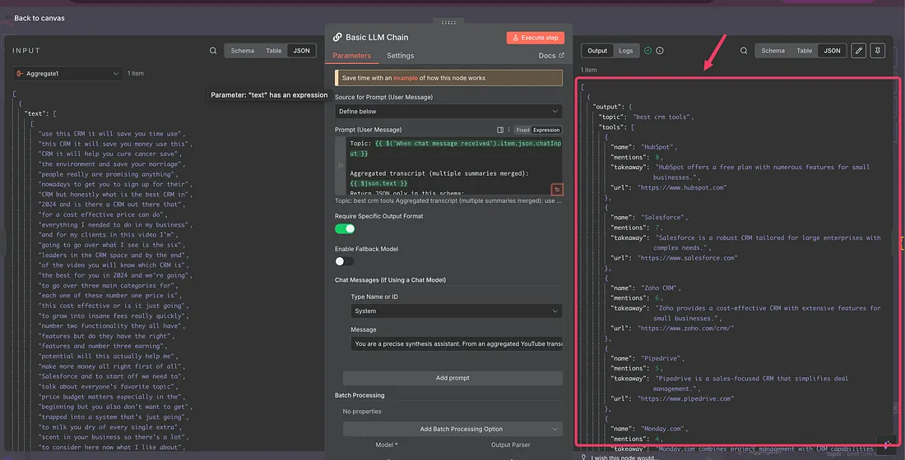
Task: Select the Logs tab in output panel
Action: 626,51
